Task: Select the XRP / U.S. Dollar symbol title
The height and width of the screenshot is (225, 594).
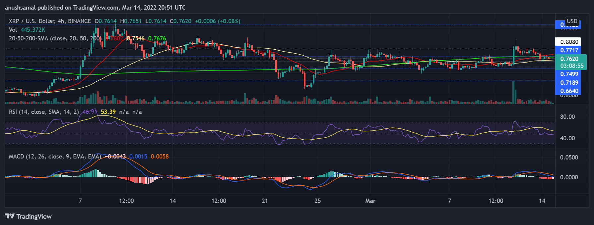Action: [x=50, y=21]
